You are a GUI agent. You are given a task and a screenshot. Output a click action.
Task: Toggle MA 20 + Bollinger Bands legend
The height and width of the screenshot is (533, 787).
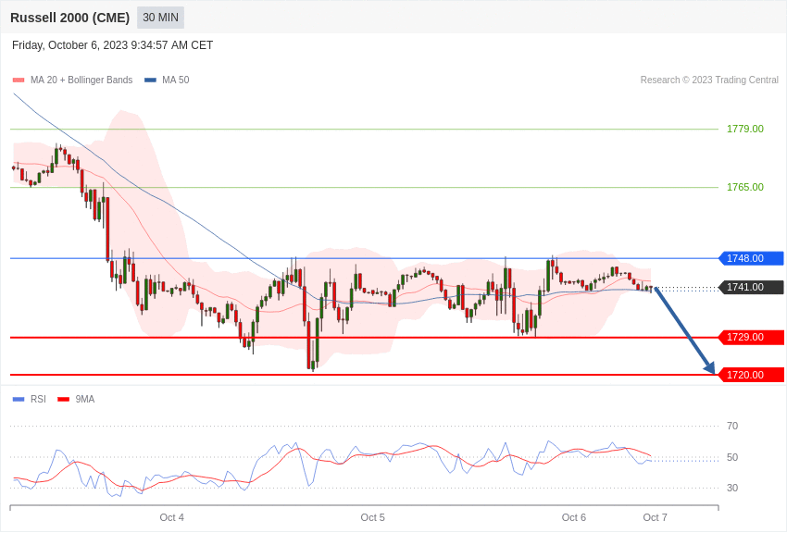pyautogui.click(x=73, y=80)
